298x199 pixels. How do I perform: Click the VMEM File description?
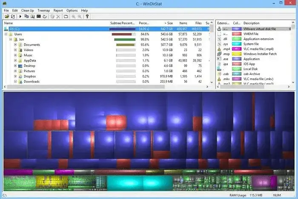click(x=251, y=34)
